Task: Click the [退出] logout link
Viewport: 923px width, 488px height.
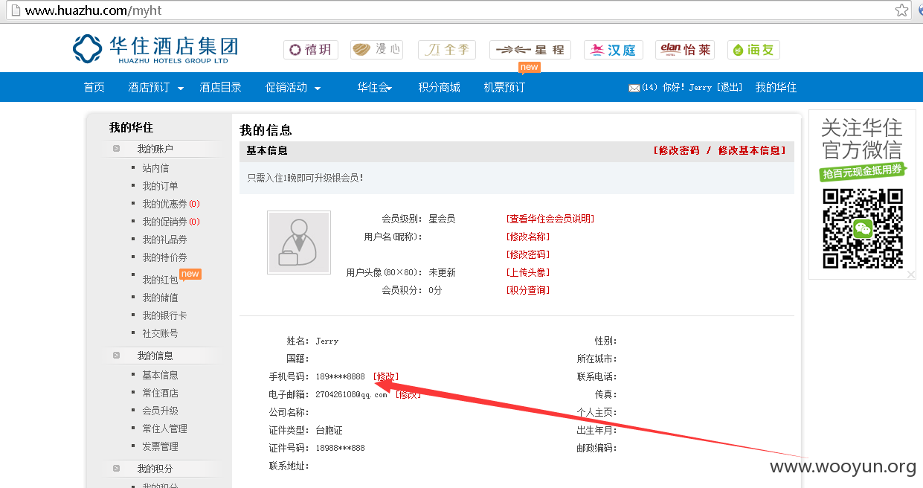Action: [730, 88]
